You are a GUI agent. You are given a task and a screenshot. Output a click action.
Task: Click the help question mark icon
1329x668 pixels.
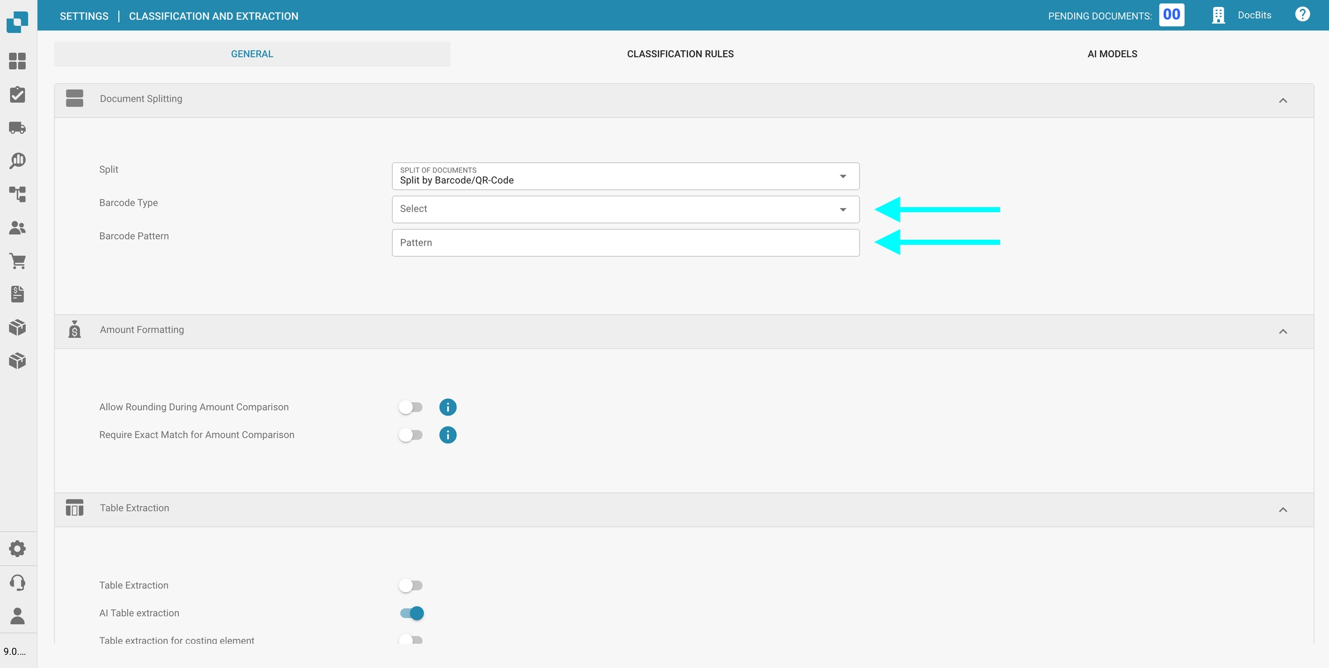pos(1302,15)
